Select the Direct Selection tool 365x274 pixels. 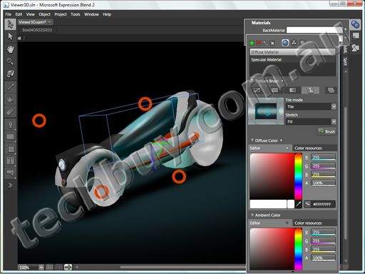coord(10,36)
